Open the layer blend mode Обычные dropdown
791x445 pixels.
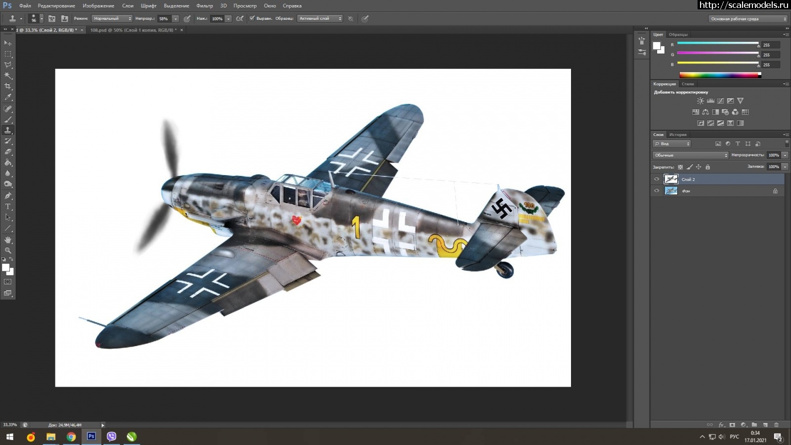tap(691, 155)
